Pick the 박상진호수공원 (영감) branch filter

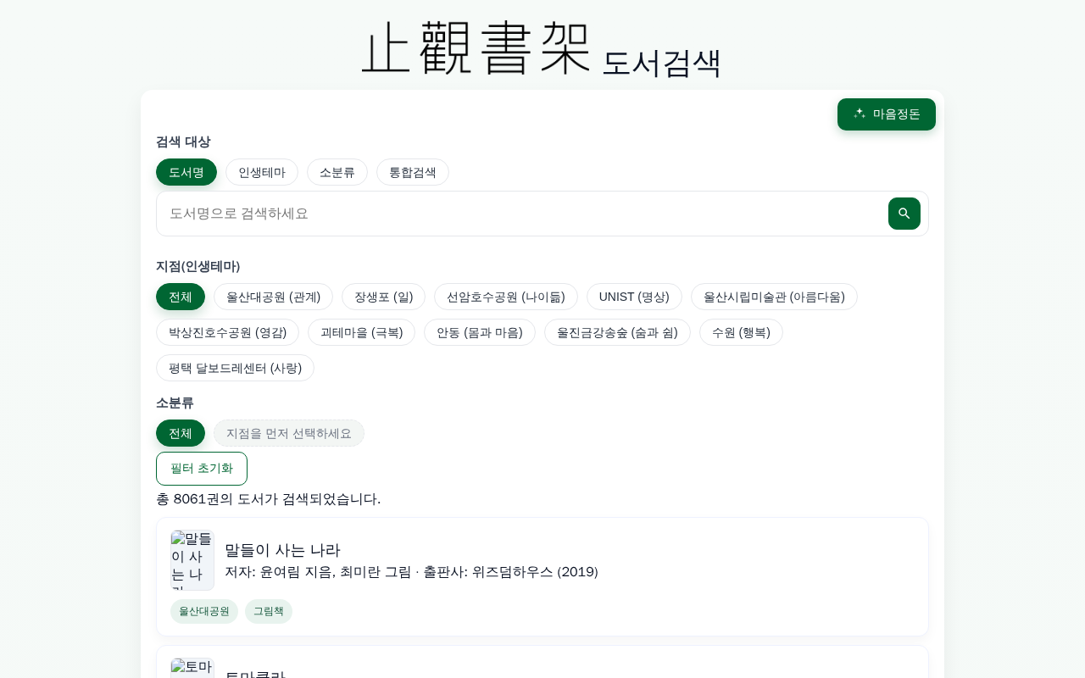pyautogui.click(x=227, y=332)
